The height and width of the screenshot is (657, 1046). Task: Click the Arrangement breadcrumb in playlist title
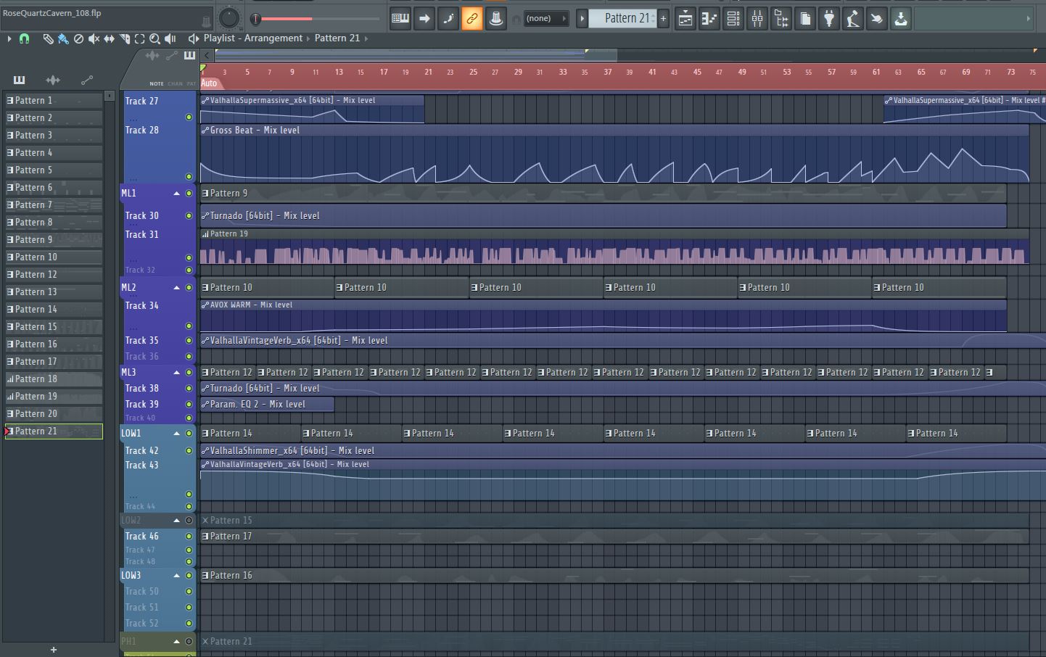[x=273, y=38]
